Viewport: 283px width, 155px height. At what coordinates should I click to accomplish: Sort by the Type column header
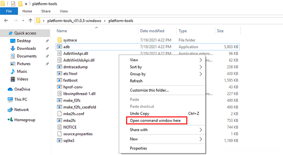point(183,31)
